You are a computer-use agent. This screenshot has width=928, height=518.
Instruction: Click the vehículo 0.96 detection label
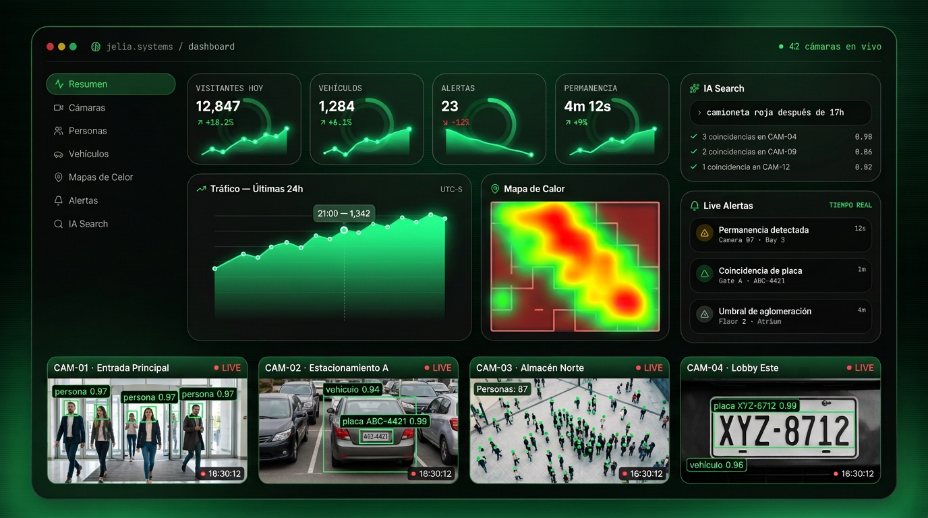716,465
